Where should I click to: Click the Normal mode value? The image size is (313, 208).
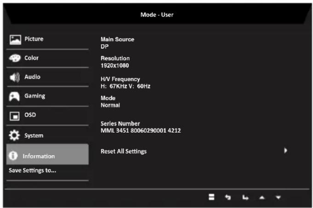pos(110,105)
